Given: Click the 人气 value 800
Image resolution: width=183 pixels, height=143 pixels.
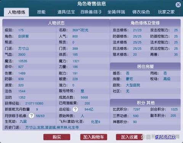Looking at the screenshot, I should tap(75, 37).
